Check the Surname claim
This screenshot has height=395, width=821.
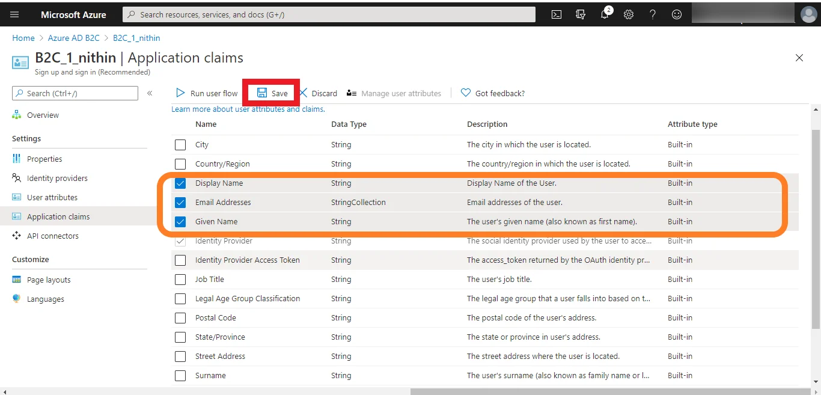click(180, 375)
